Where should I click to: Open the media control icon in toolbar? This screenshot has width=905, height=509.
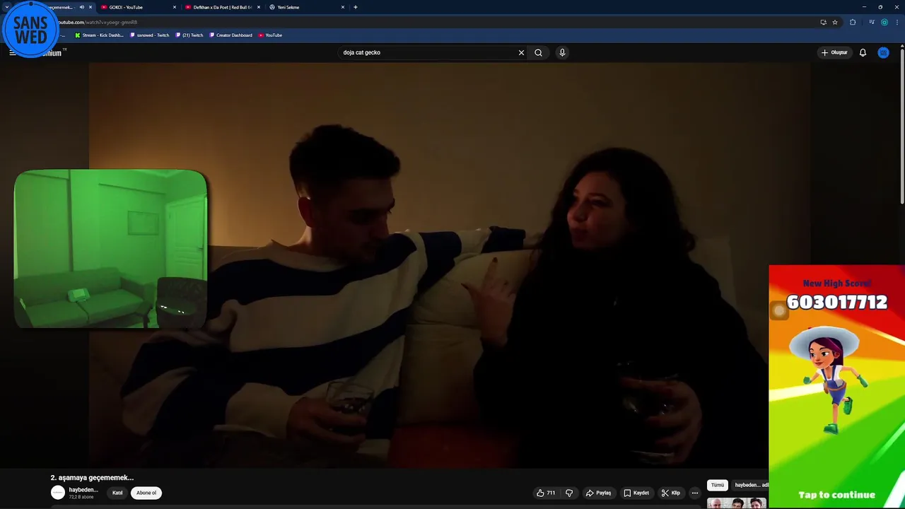tap(872, 22)
